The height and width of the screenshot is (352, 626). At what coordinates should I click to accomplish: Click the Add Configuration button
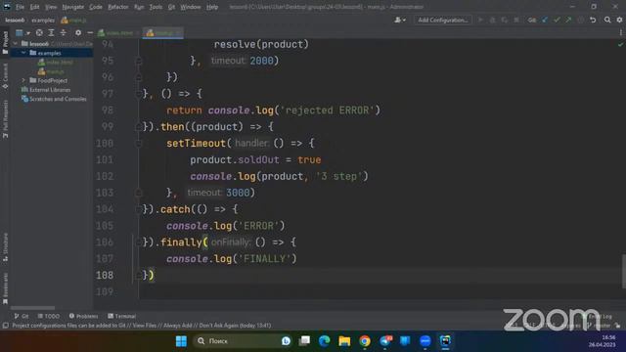pyautogui.click(x=443, y=20)
